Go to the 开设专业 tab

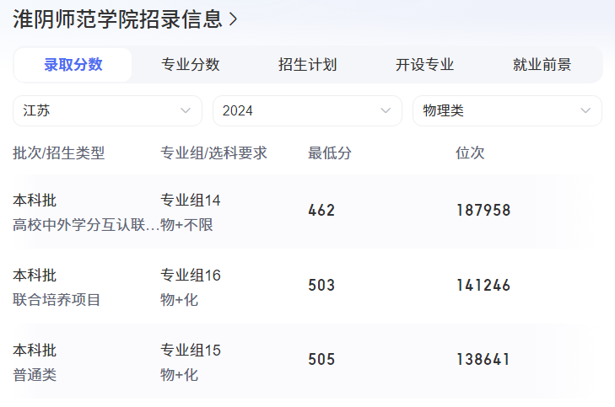[x=425, y=65]
